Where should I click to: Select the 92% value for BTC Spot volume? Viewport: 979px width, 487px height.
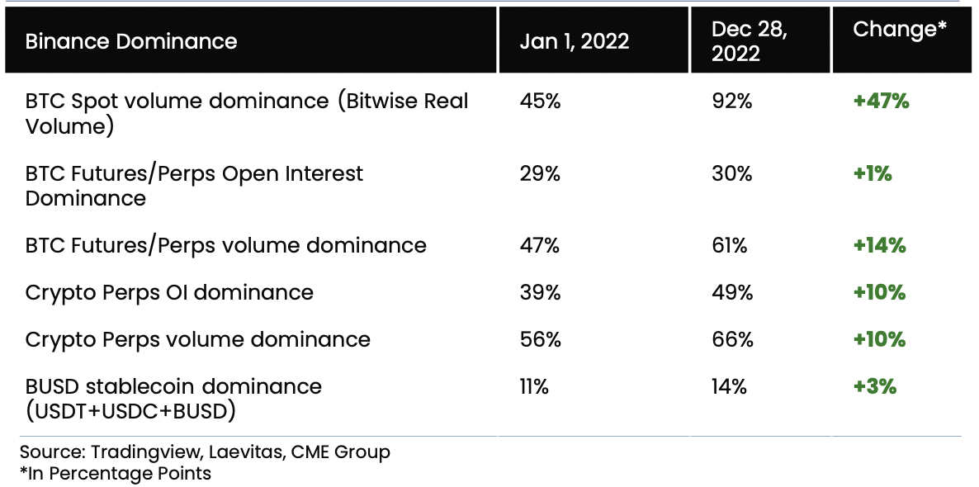[731, 102]
